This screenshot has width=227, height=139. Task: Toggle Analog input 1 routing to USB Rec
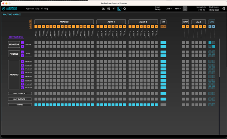(x=36, y=105)
